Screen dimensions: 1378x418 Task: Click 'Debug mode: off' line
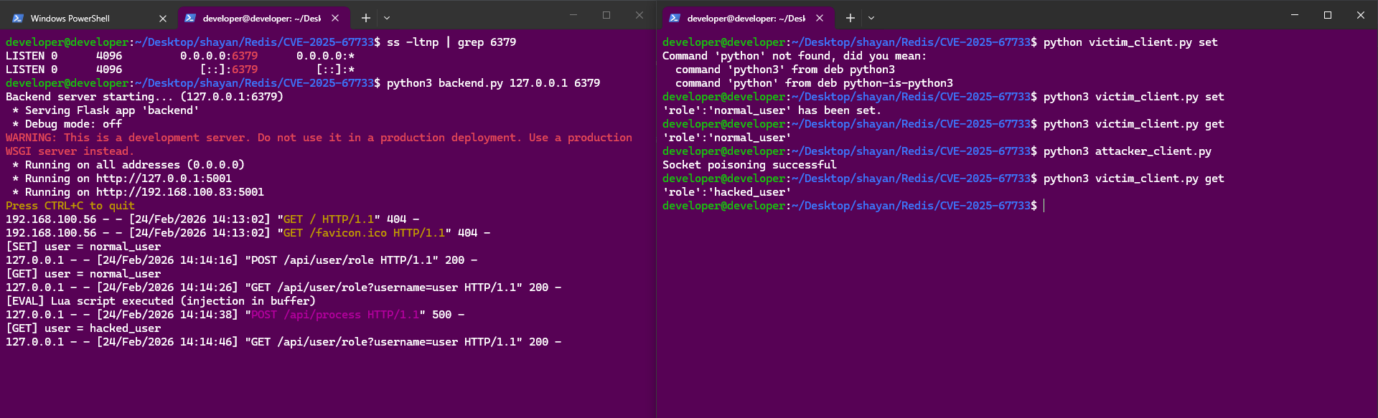point(67,124)
